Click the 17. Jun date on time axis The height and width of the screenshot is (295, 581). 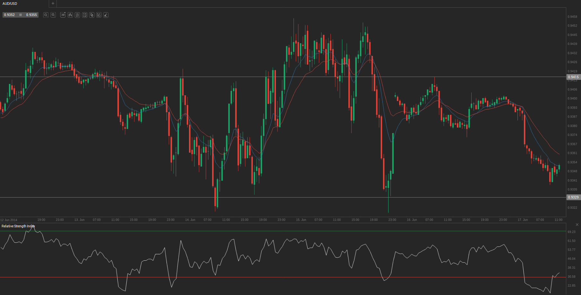point(523,220)
